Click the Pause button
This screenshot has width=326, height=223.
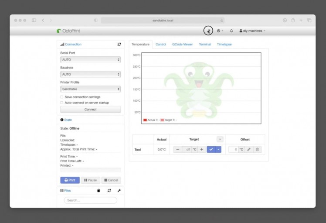click(91, 180)
